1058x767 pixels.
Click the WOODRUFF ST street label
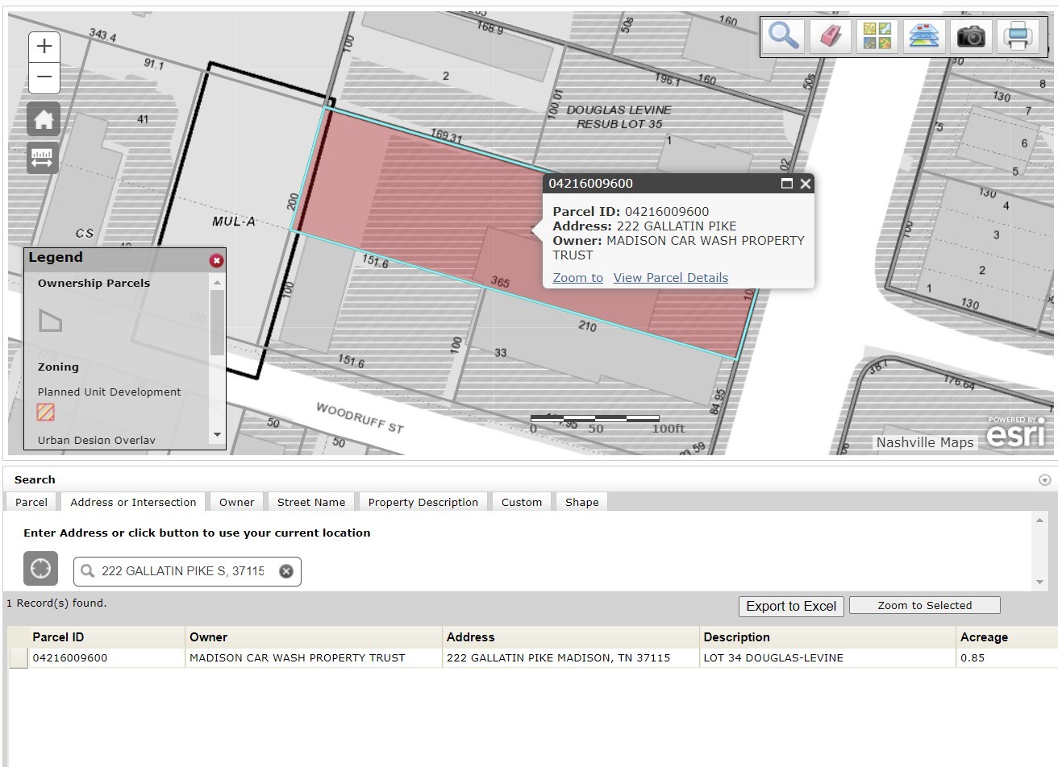point(359,417)
